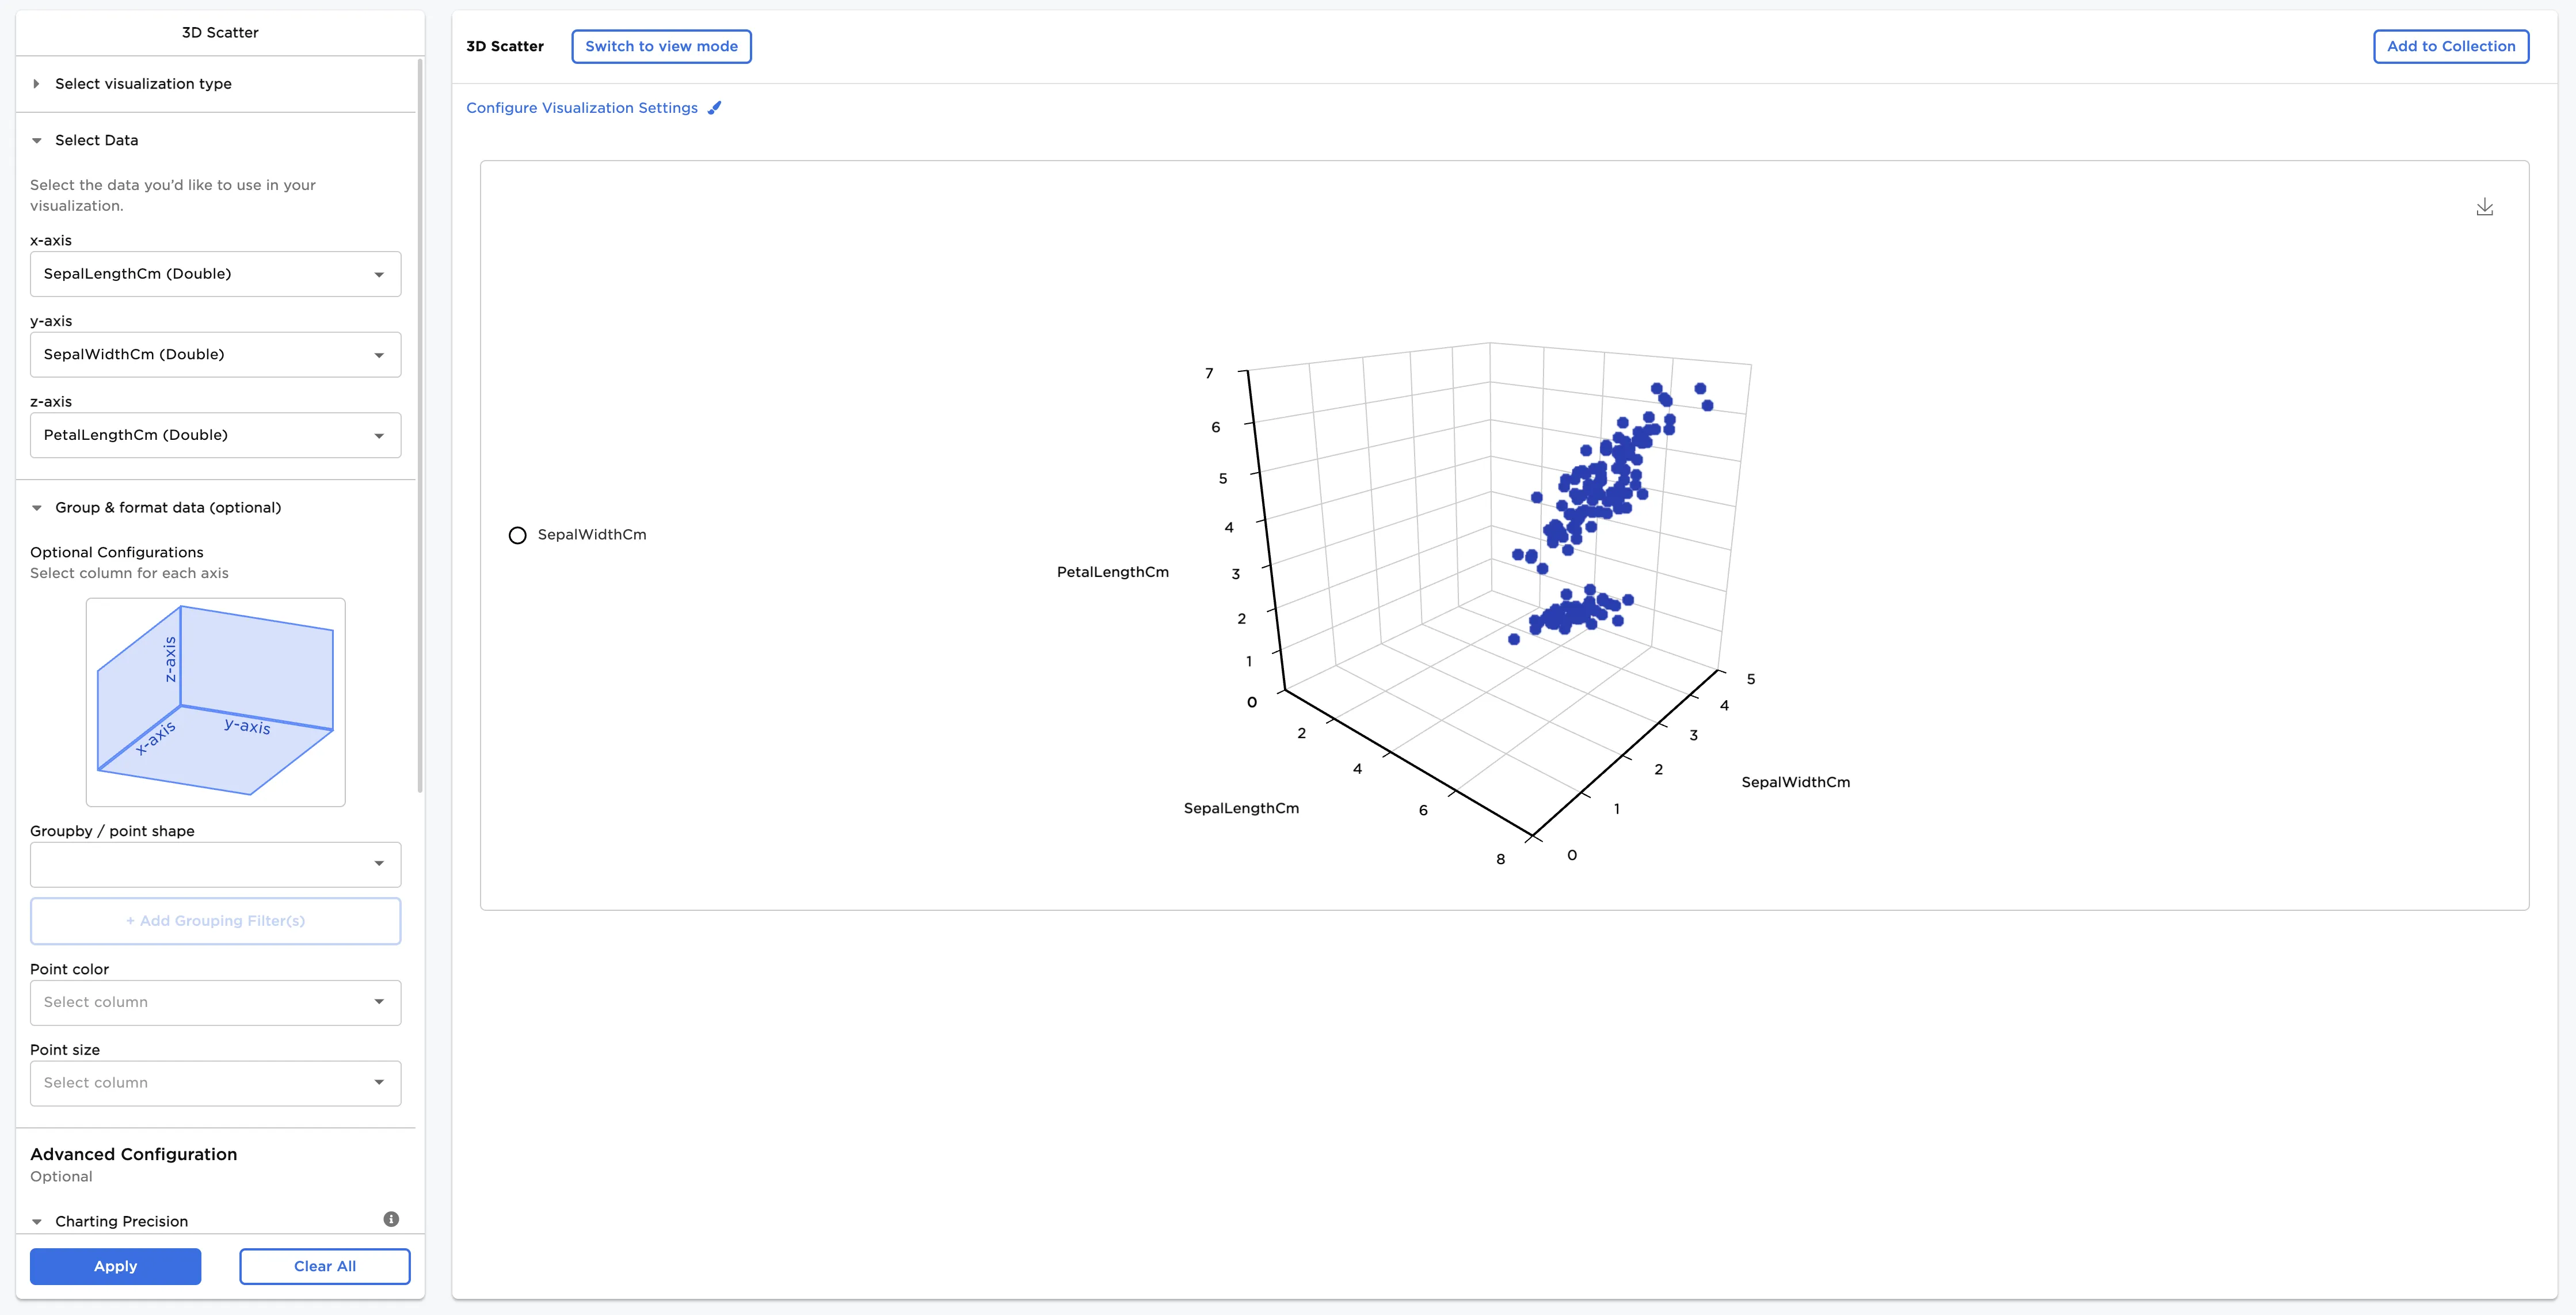Toggle the SepalWidthCm legend marker
Viewport: 2576px width, 1315px height.
point(517,535)
